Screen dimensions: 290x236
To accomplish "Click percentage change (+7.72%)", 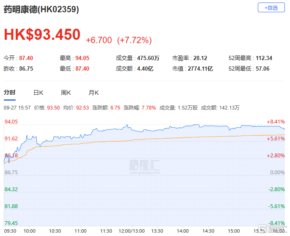I will point(135,40).
